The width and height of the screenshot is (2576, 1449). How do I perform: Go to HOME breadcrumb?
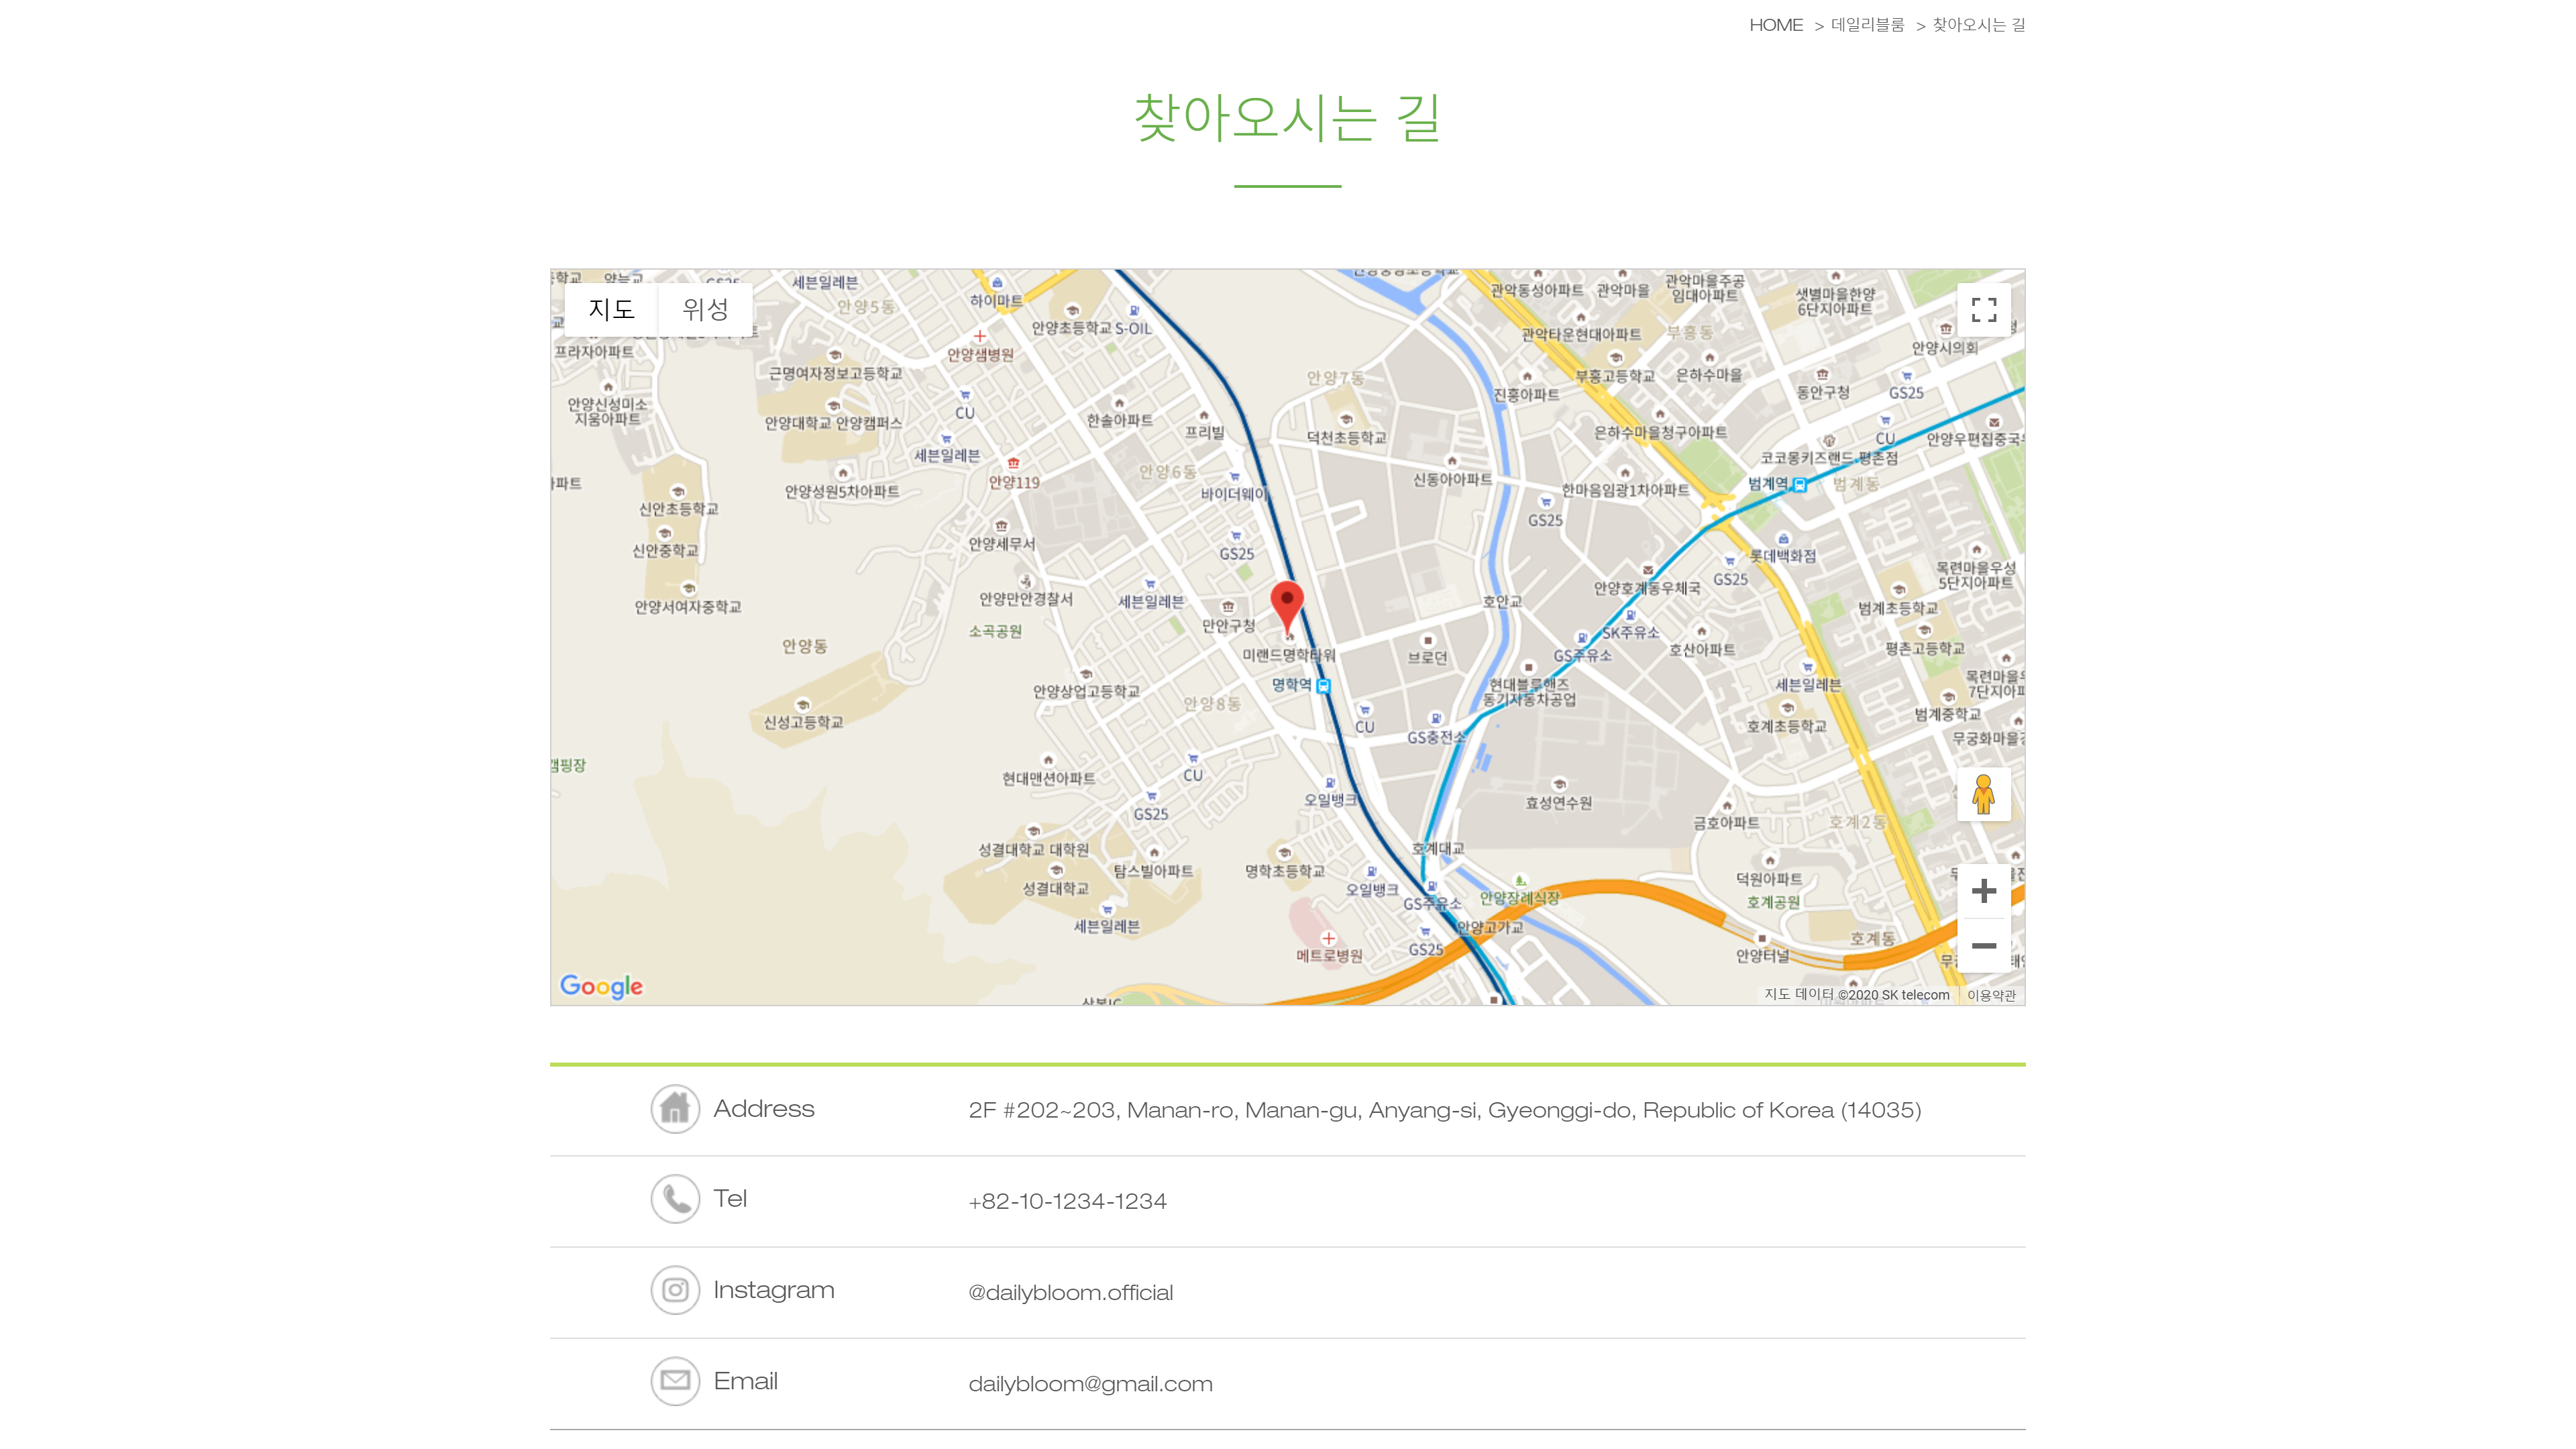[x=1776, y=25]
